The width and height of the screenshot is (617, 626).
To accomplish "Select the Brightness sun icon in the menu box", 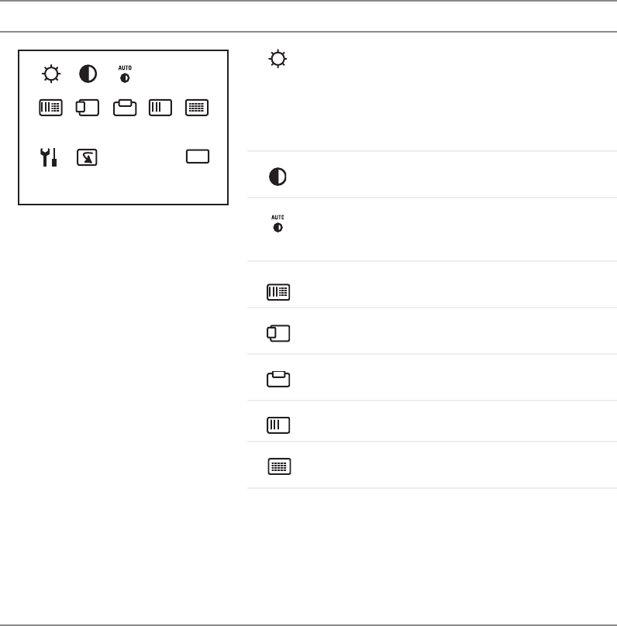I will 51,74.
